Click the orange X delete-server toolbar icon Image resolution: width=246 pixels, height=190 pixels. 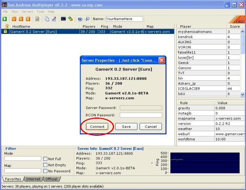click(x=21, y=19)
